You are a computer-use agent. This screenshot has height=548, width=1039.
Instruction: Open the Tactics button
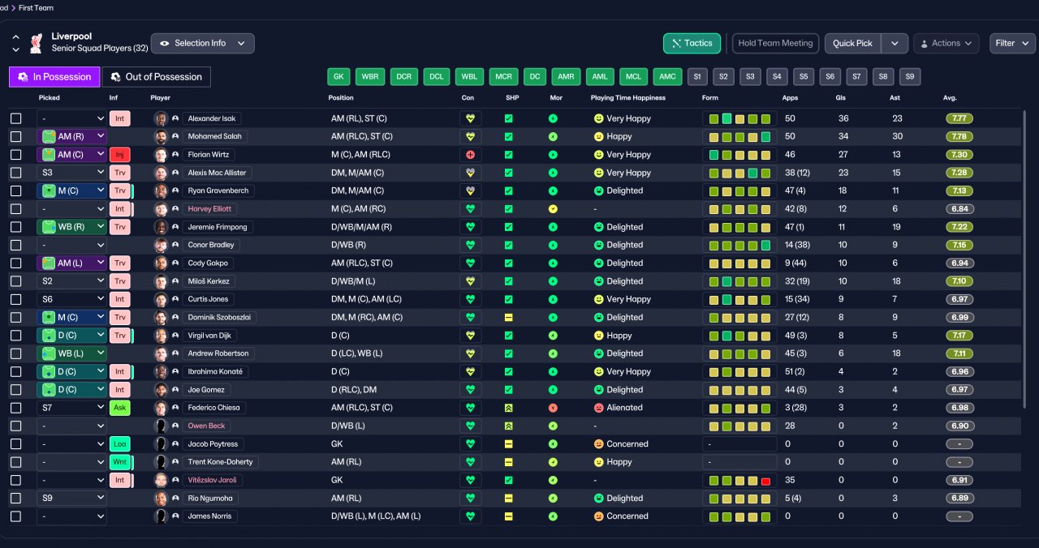point(692,44)
